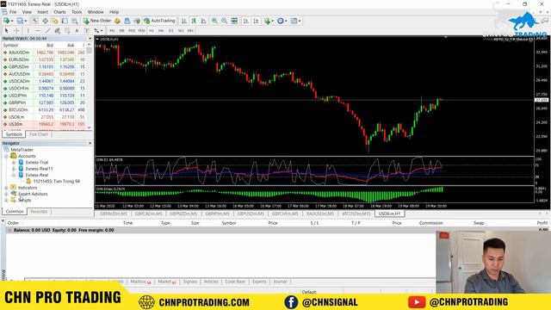551x310 pixels.
Task: Open the File menu
Action: click(x=13, y=12)
